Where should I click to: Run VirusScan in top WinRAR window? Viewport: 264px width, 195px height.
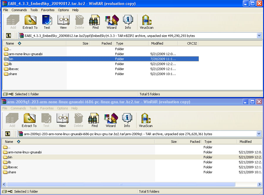click(147, 22)
